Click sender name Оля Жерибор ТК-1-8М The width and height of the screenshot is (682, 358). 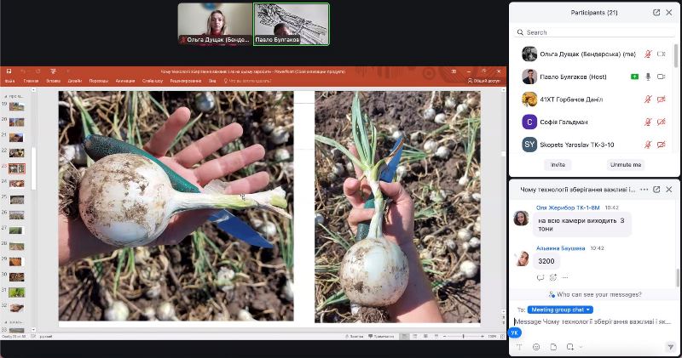[568, 207]
